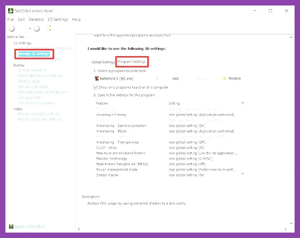Screen dimensions: 300x238
Task: Click the settings list scroll-up arrow
Action: click(x=243, y=103)
